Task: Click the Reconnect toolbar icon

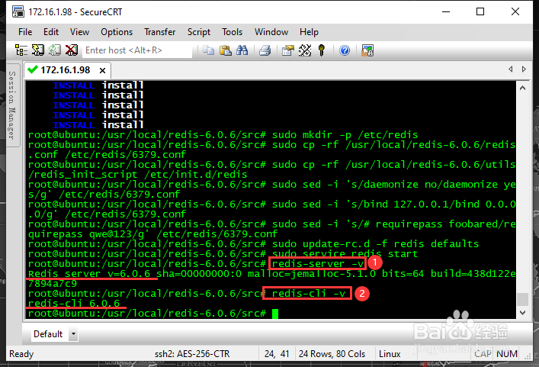Action: [x=55, y=50]
